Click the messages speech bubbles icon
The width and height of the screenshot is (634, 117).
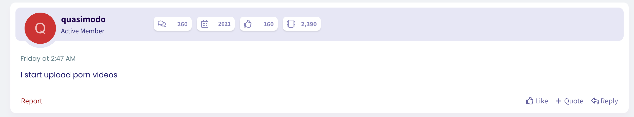(x=162, y=24)
